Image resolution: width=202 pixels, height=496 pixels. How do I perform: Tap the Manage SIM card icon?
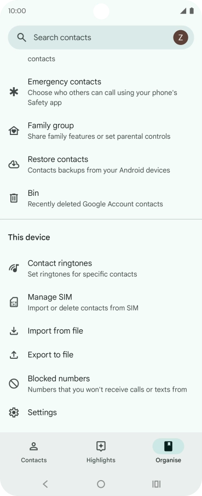(14, 302)
